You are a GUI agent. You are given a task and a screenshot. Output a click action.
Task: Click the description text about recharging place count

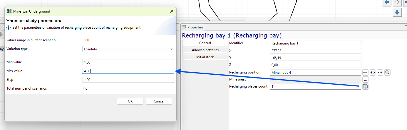(x=77, y=28)
